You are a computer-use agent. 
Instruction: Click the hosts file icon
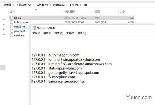(12, 18)
